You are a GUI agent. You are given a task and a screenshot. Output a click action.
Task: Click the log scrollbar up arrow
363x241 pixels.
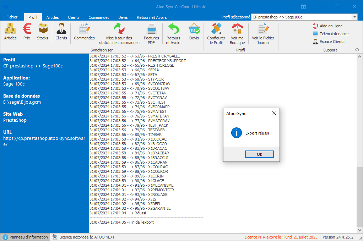359,56
